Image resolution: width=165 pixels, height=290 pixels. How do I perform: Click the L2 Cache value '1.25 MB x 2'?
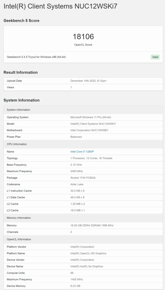click(x=78, y=204)
